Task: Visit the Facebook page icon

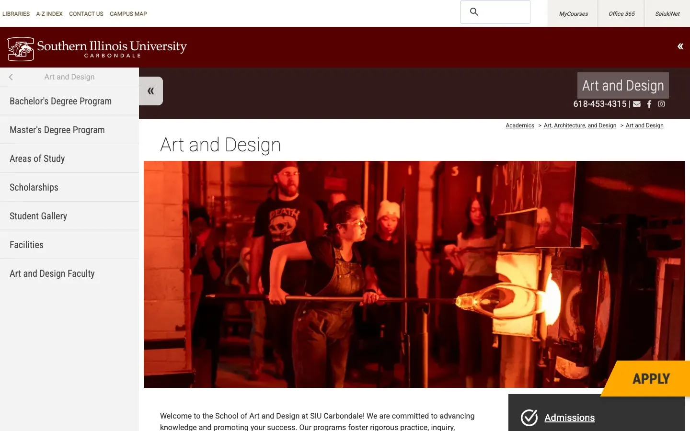Action: (649, 104)
